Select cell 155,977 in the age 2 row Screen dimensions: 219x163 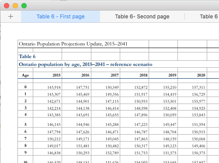click(192, 101)
